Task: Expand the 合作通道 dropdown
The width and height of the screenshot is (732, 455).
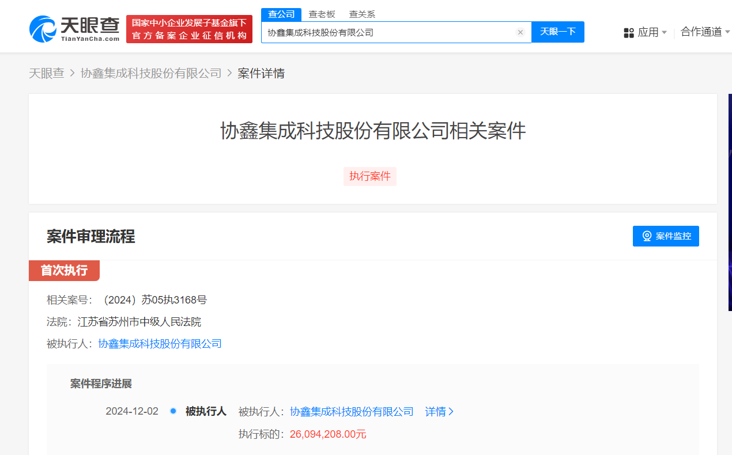Action: click(x=705, y=32)
